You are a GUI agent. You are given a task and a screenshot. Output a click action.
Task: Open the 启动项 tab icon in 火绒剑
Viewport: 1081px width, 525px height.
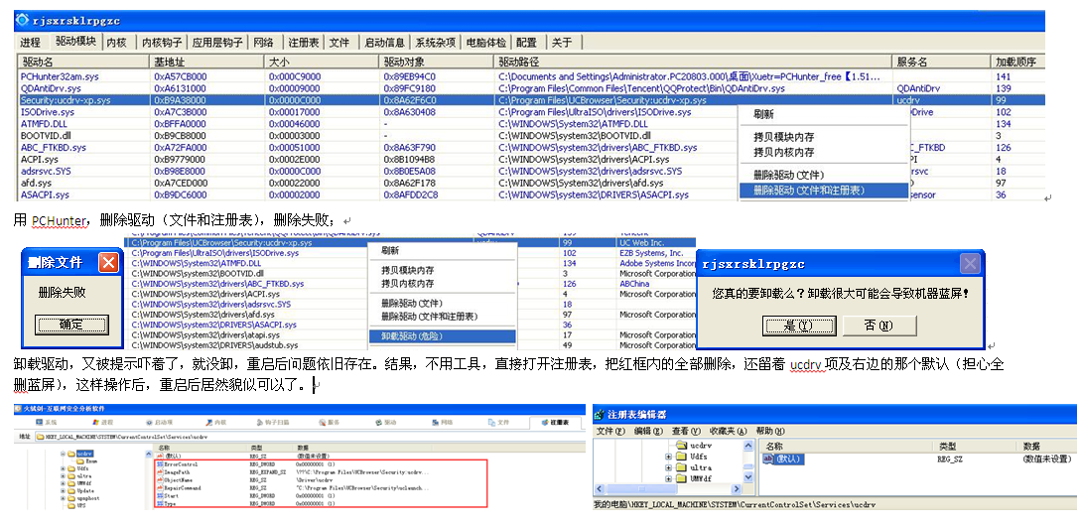(x=149, y=422)
